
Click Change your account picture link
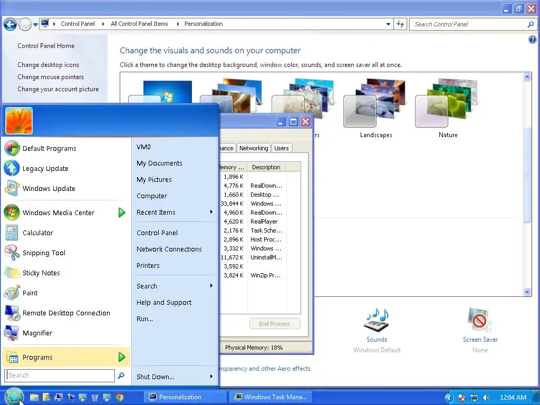tap(58, 89)
